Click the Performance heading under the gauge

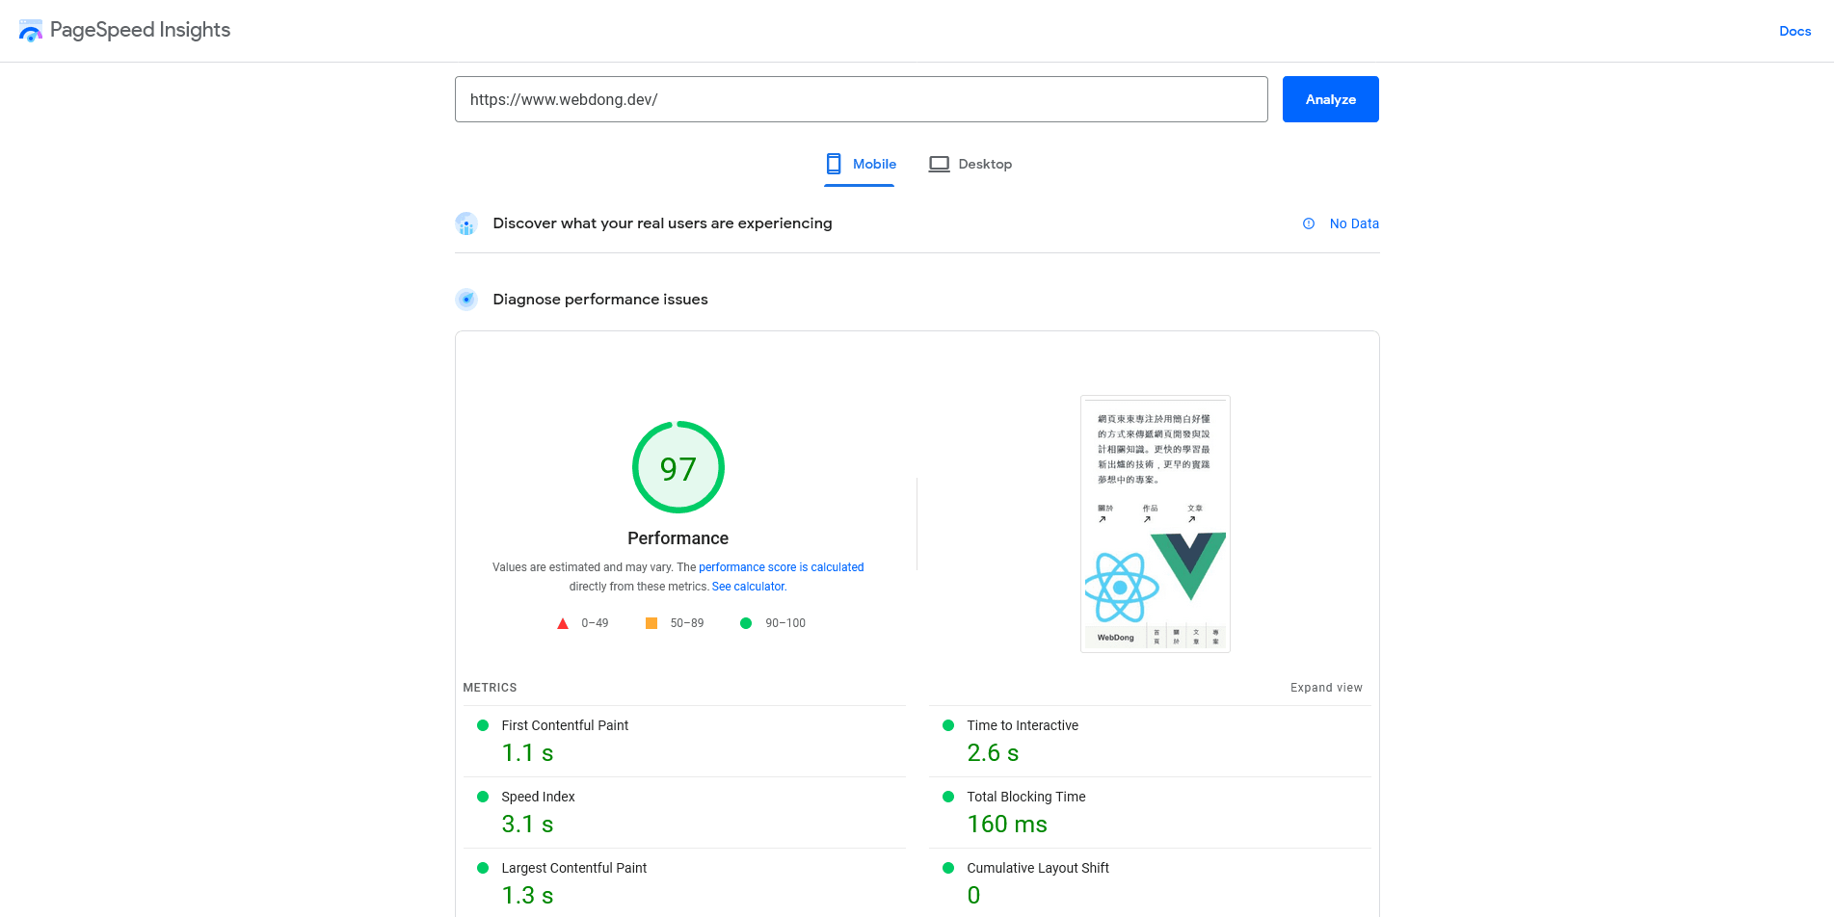click(x=678, y=538)
